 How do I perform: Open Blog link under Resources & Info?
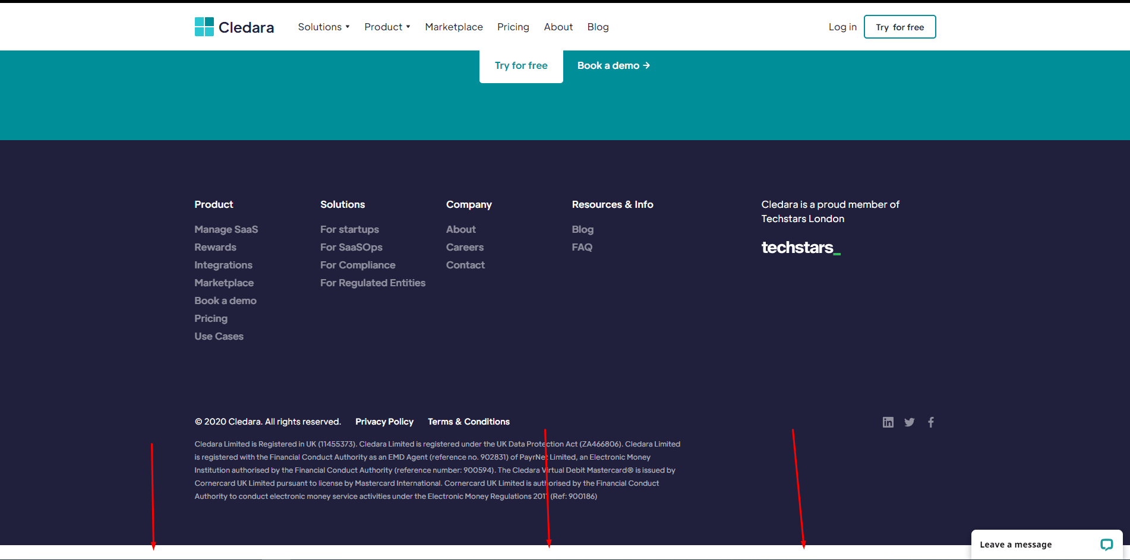point(583,229)
